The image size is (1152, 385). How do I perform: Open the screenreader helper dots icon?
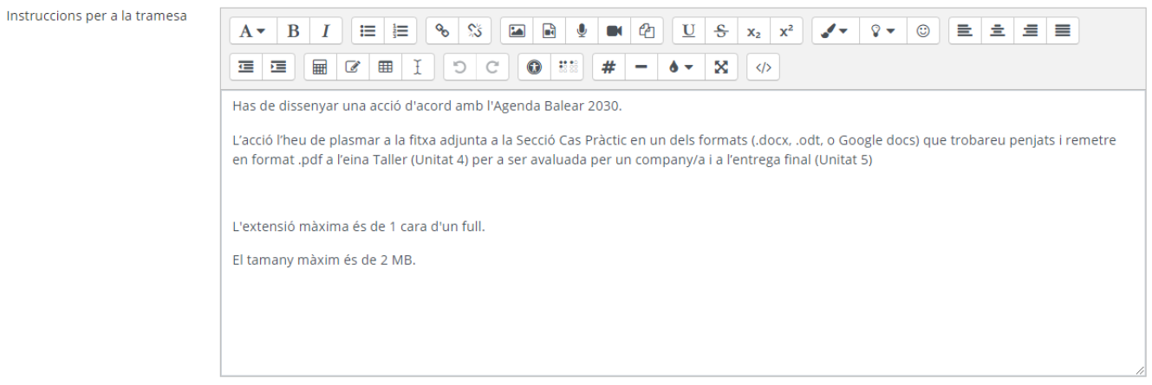click(568, 66)
